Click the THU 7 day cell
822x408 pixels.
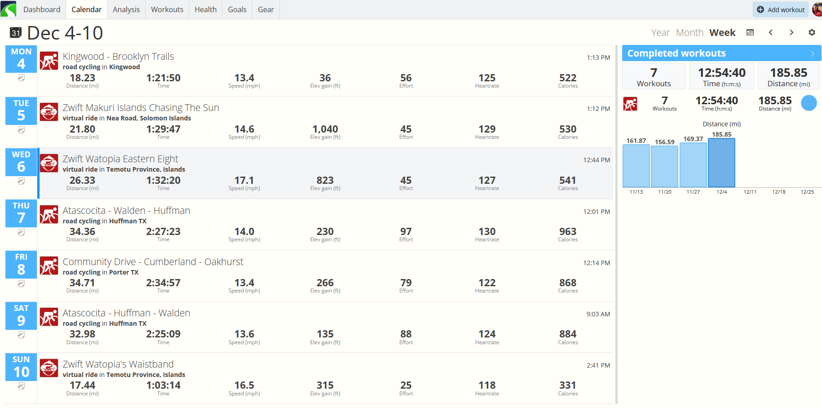21,213
